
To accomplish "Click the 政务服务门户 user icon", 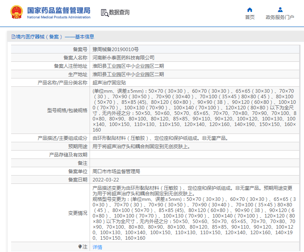I will (280, 10).
